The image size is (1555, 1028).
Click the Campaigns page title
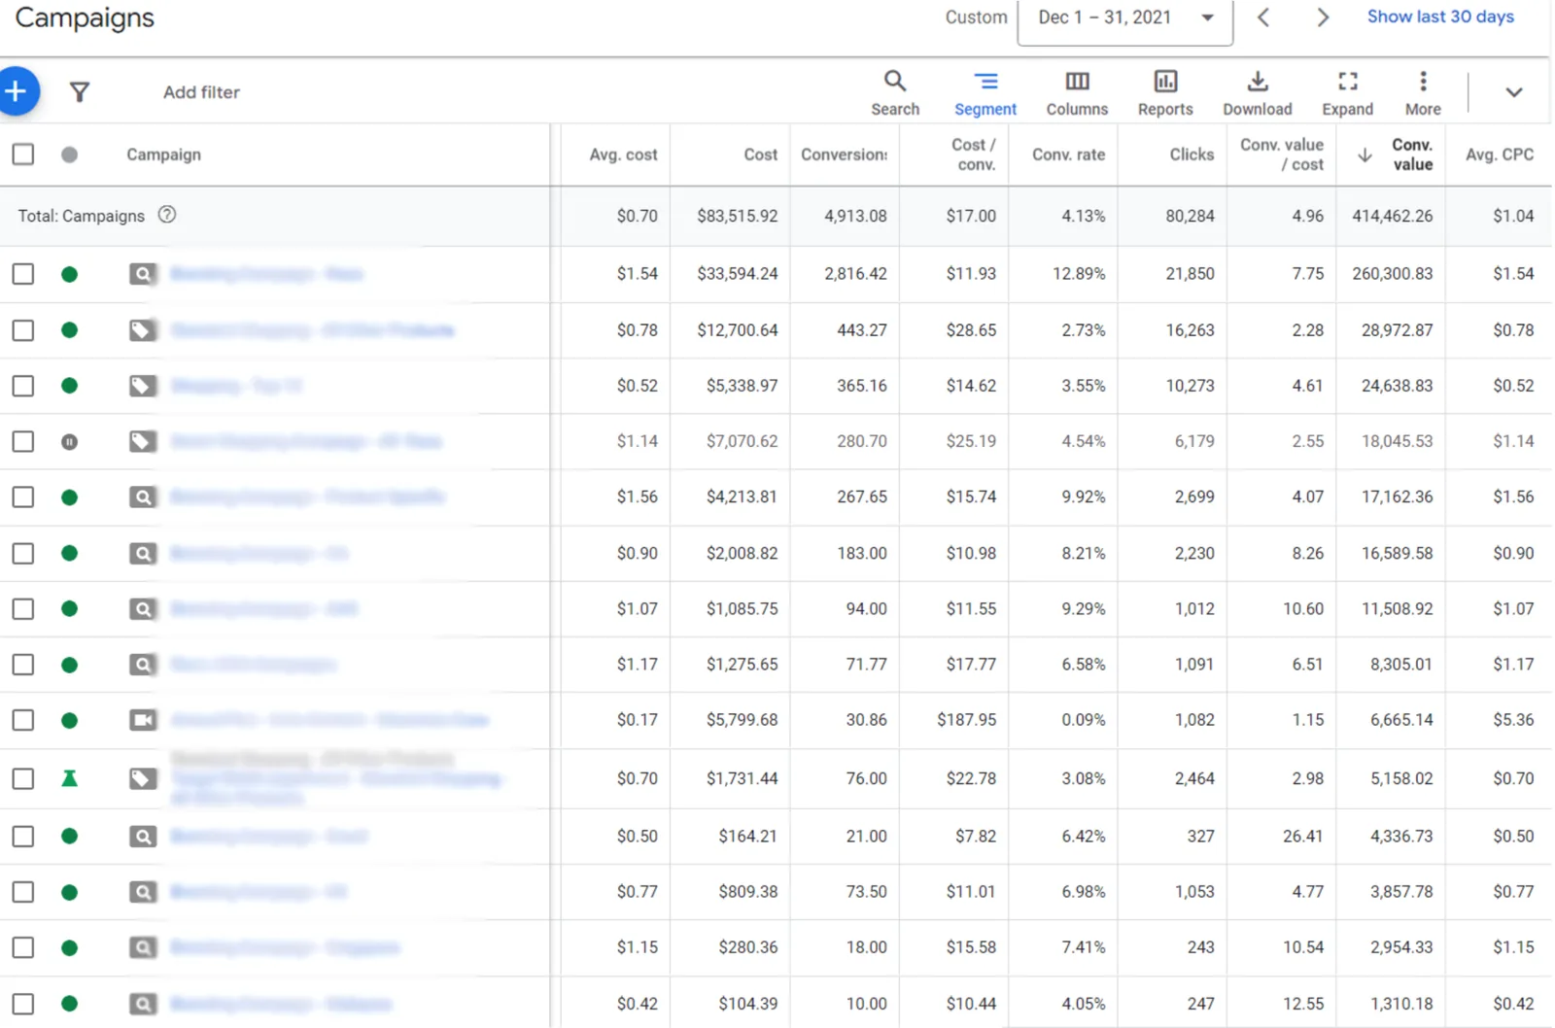coord(85,18)
